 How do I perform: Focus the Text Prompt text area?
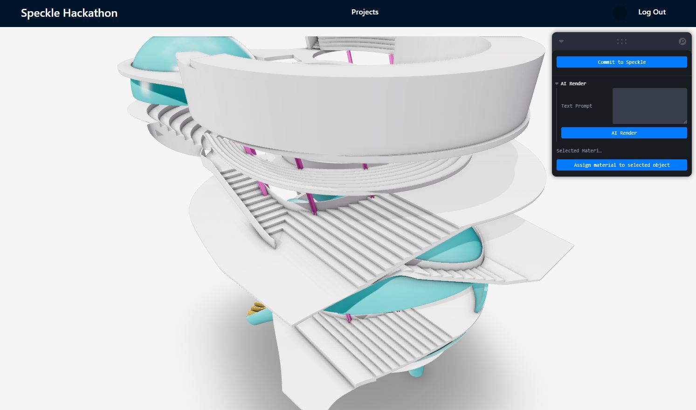point(649,106)
